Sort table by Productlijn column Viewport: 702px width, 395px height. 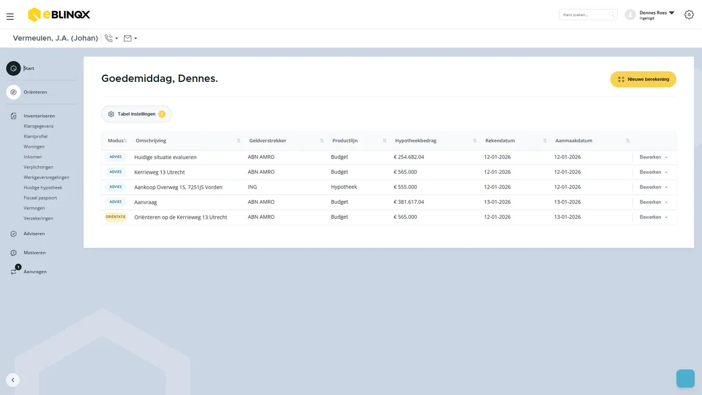coord(385,141)
